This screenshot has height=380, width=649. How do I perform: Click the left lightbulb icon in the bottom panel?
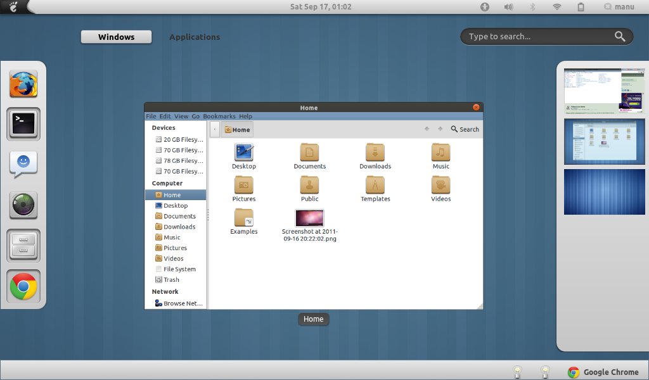517,372
